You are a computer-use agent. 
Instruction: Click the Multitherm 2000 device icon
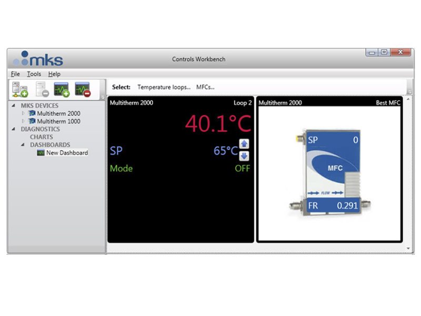pos(33,113)
